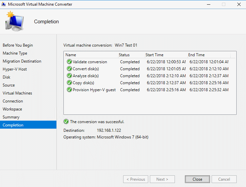Select the Convert disk(s) row name
Viewport: 246px width, 187px height.
(x=86, y=69)
